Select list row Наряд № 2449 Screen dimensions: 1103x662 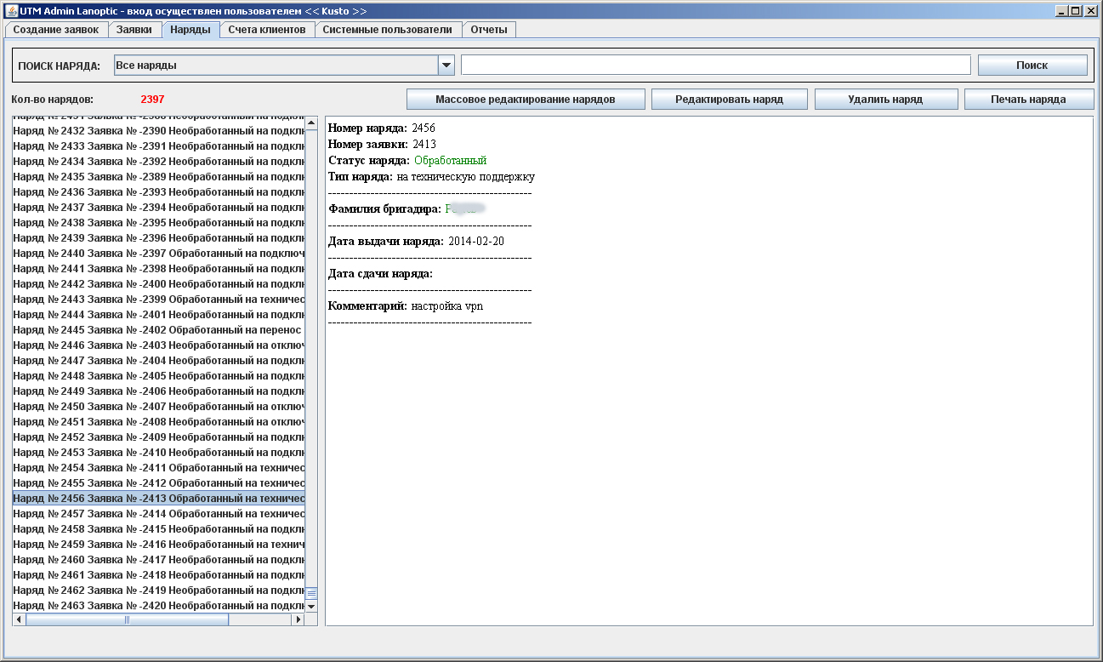(x=159, y=391)
